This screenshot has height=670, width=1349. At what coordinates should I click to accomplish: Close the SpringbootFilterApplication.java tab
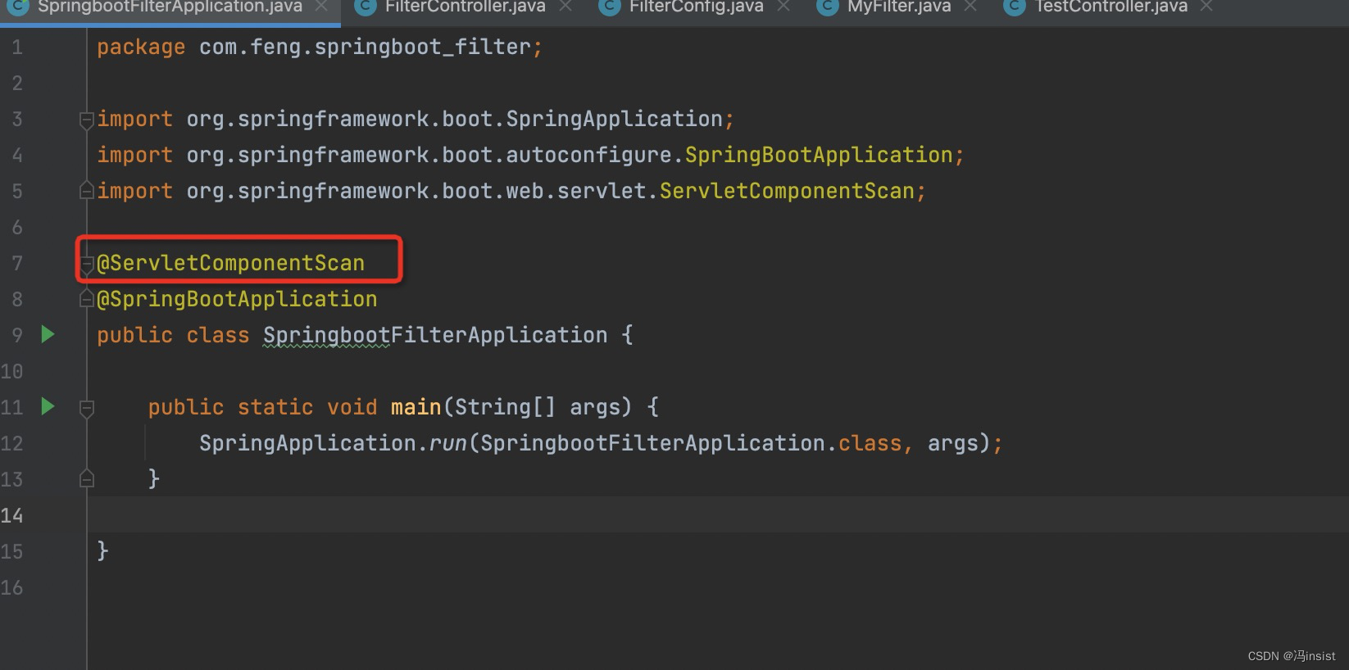(322, 7)
